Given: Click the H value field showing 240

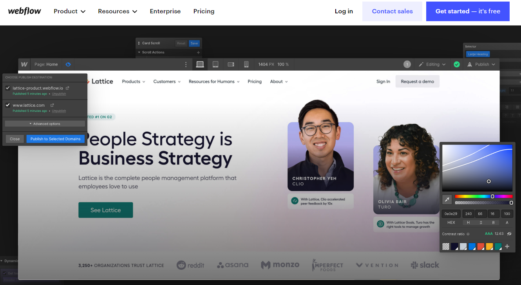Looking at the screenshot, I should click(x=468, y=214).
